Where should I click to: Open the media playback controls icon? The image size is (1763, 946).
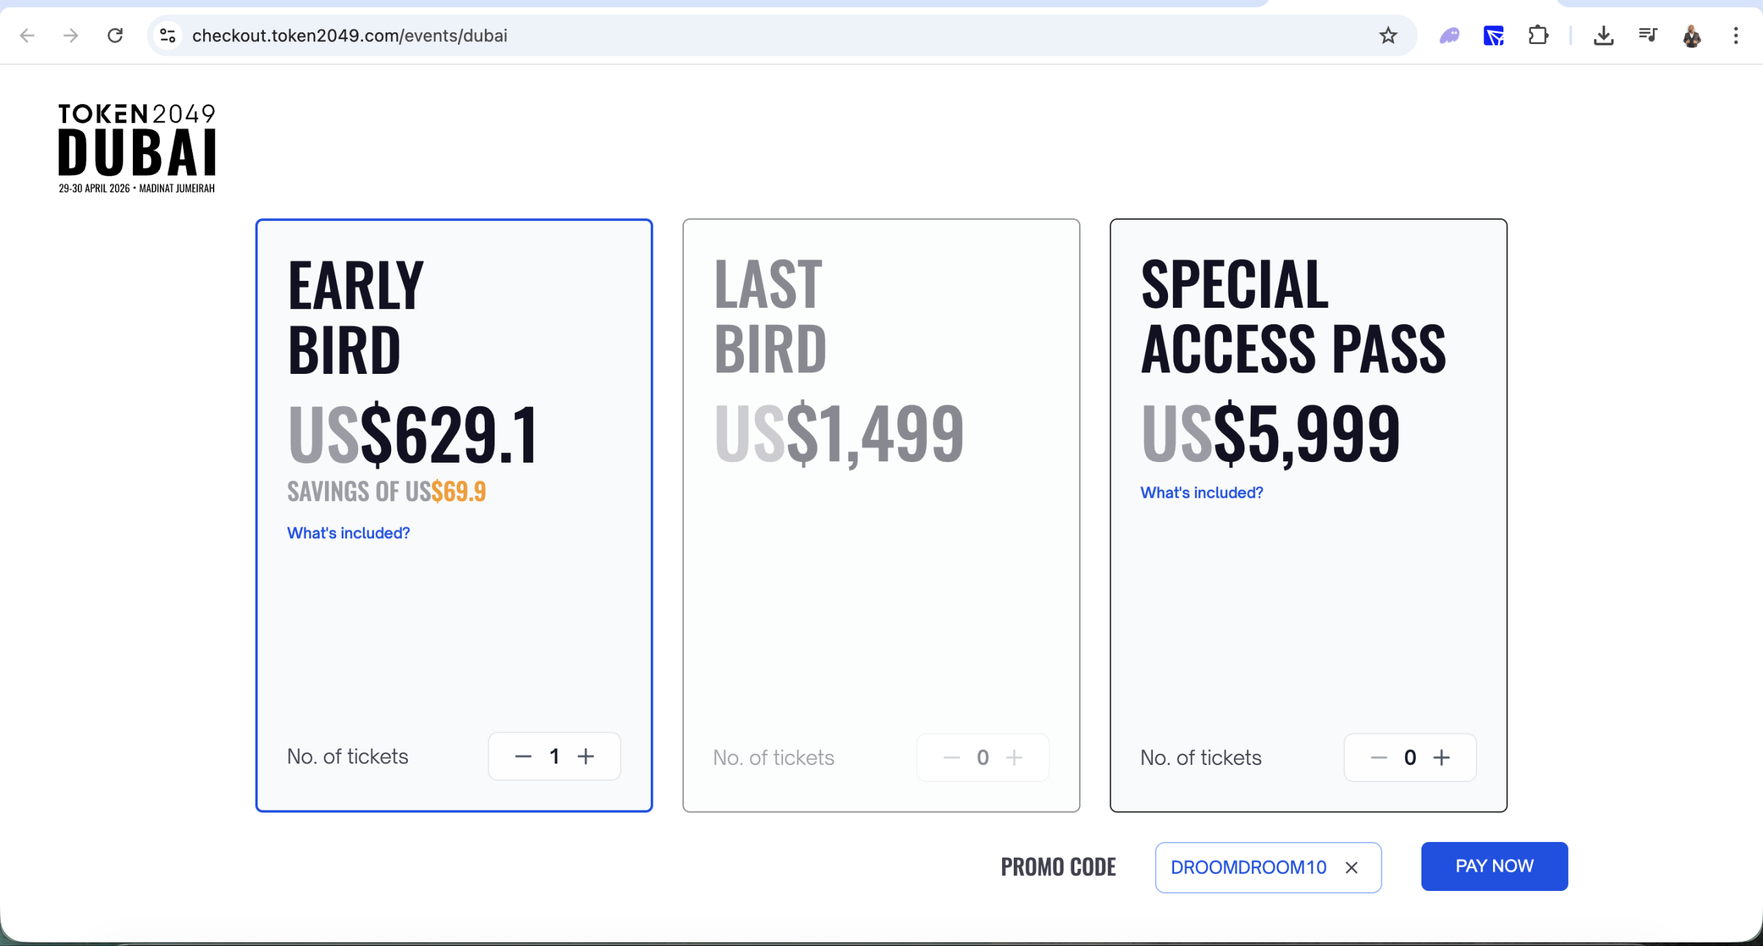coord(1649,35)
